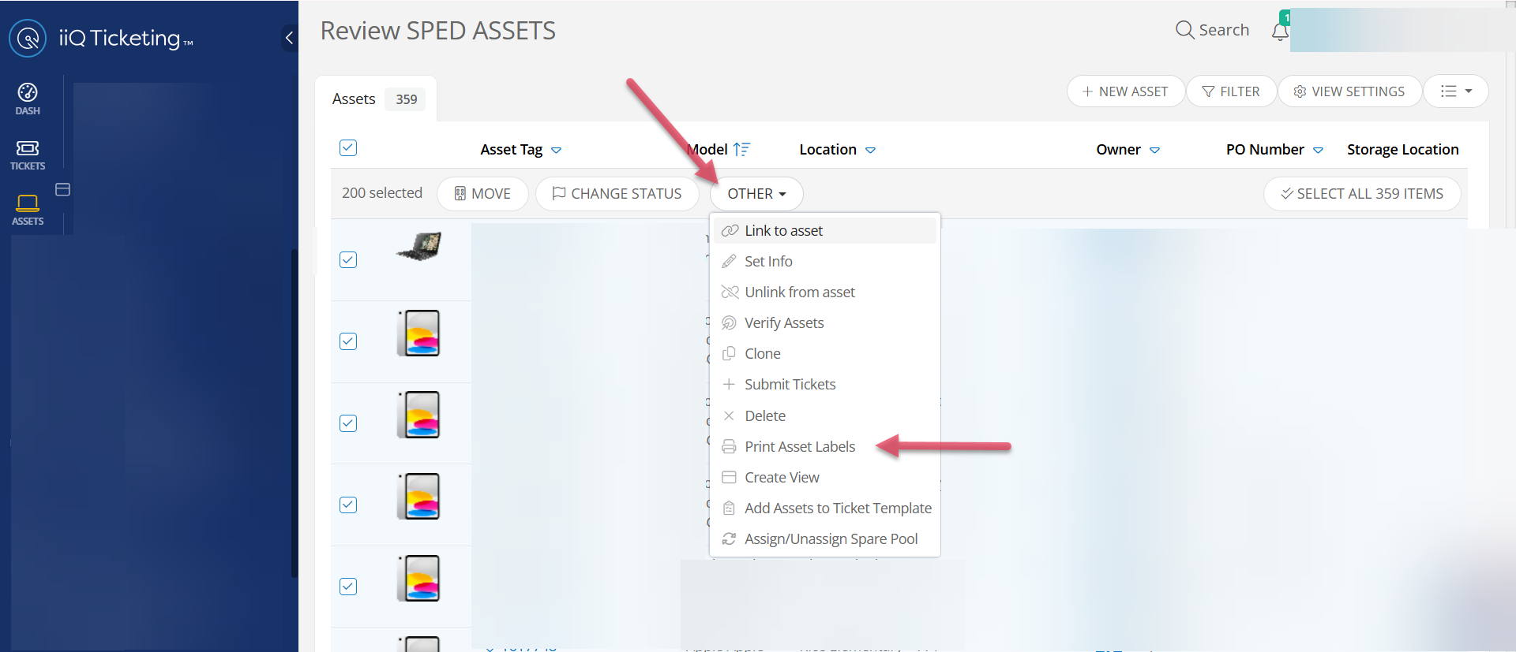Click the printer icon for Print Asset Labels
The image size is (1516, 652).
point(730,446)
